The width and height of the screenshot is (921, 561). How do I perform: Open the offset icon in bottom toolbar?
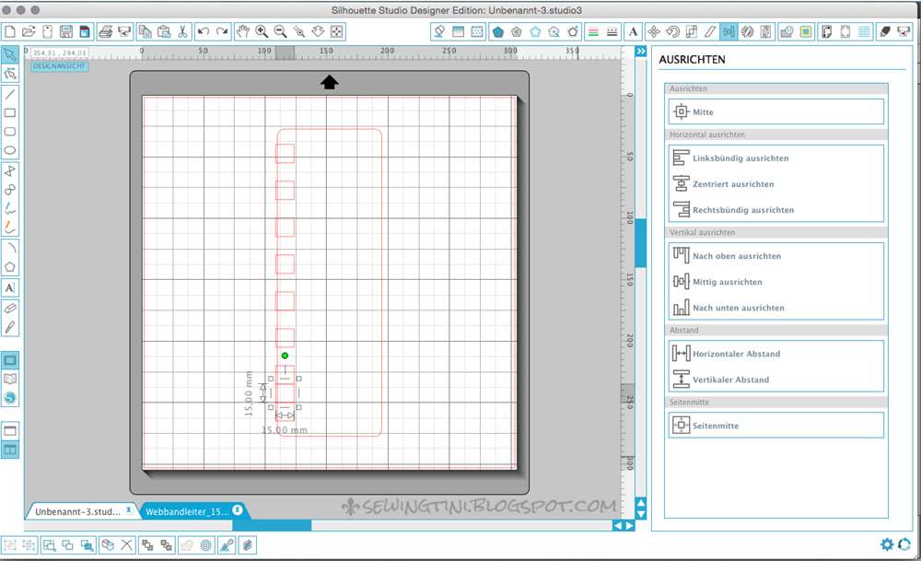[206, 545]
